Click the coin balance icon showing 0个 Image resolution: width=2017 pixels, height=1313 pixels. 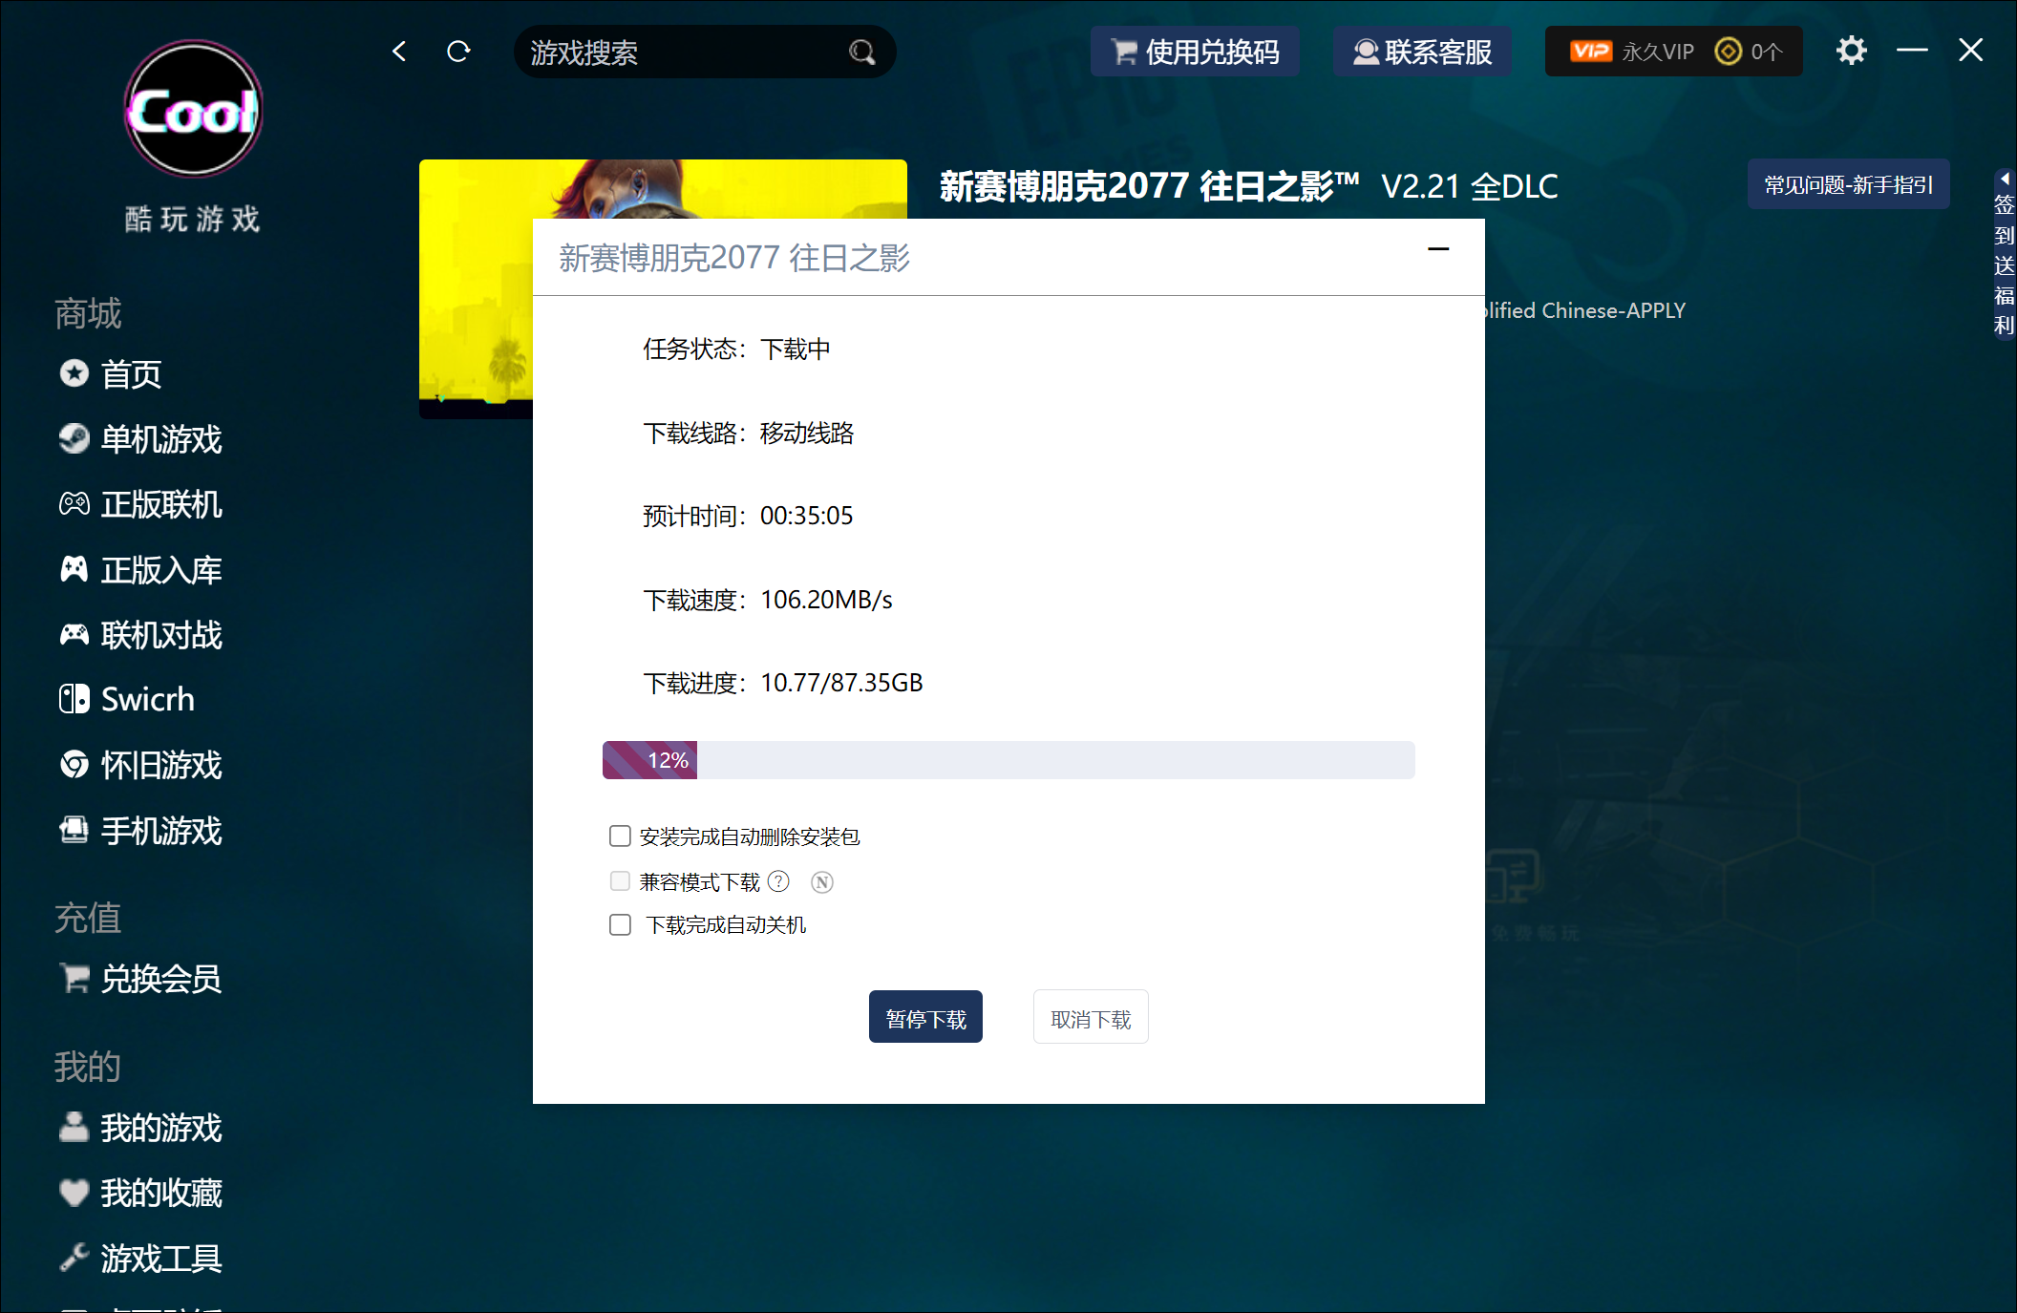1729,51
